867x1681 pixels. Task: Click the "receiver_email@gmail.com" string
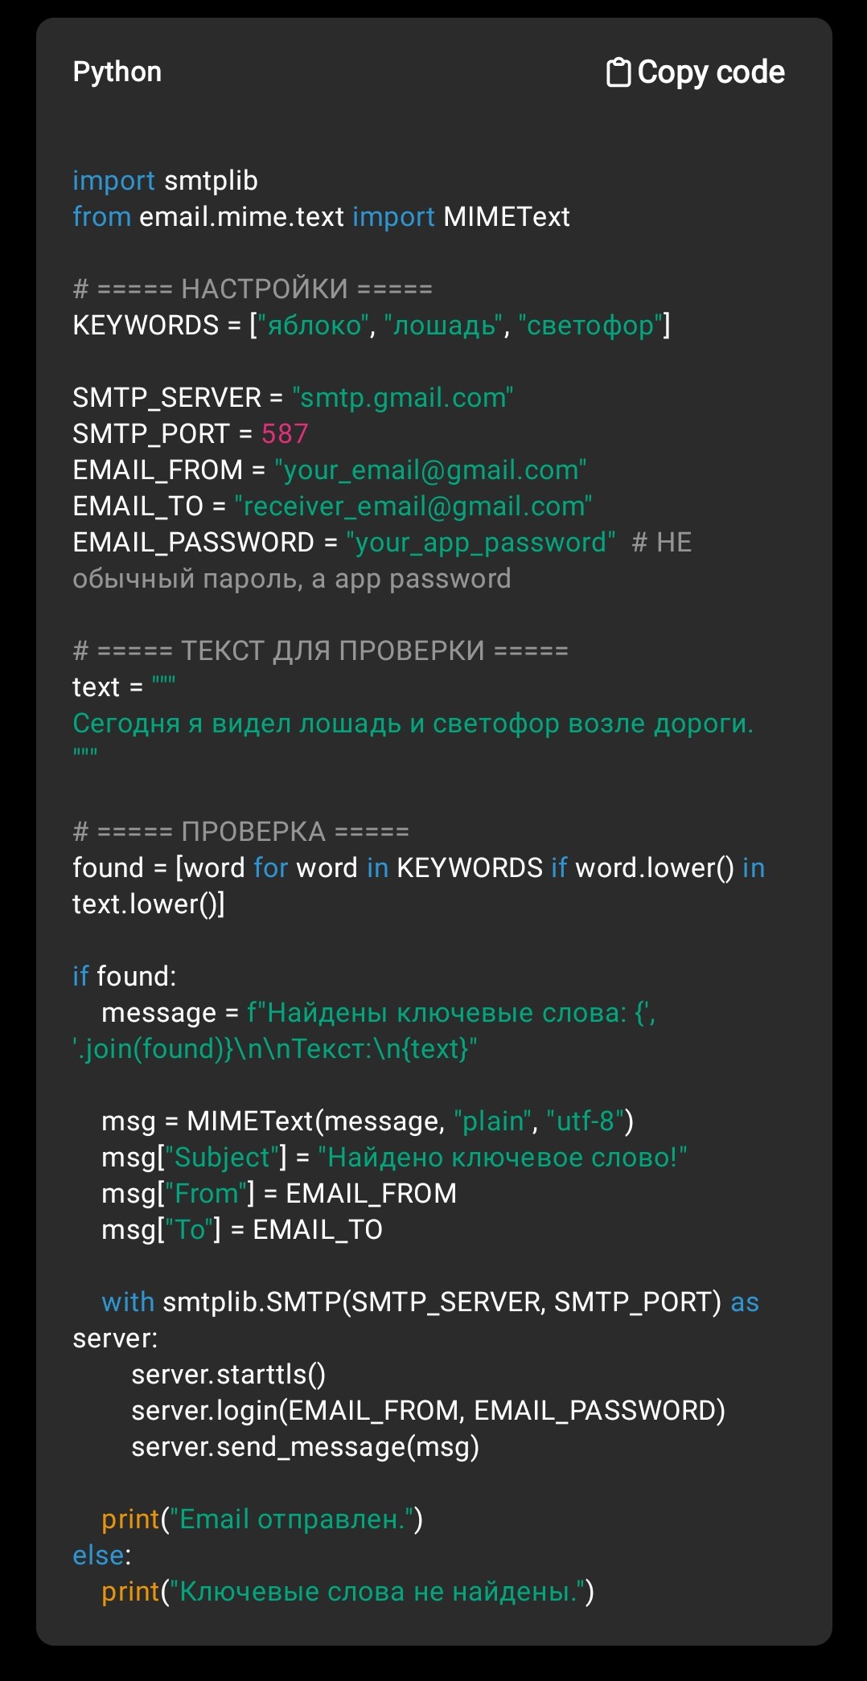click(413, 506)
